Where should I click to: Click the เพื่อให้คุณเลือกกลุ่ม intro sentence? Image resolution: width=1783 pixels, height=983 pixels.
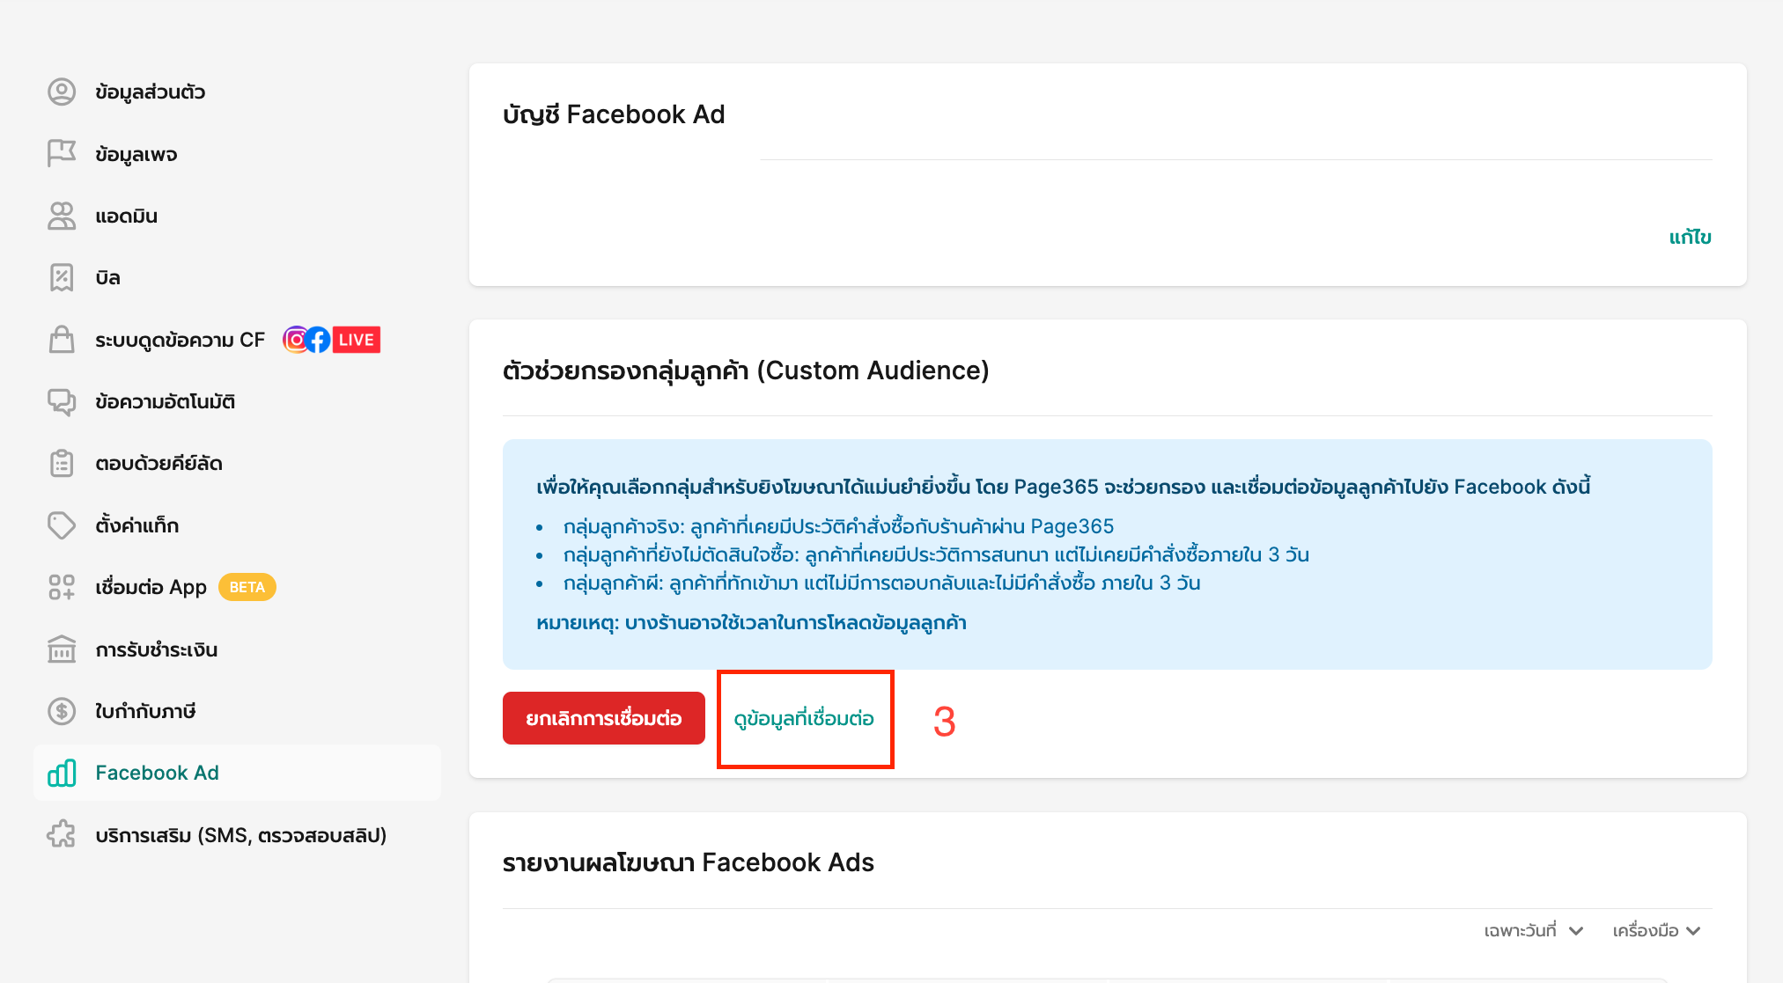point(1064,487)
